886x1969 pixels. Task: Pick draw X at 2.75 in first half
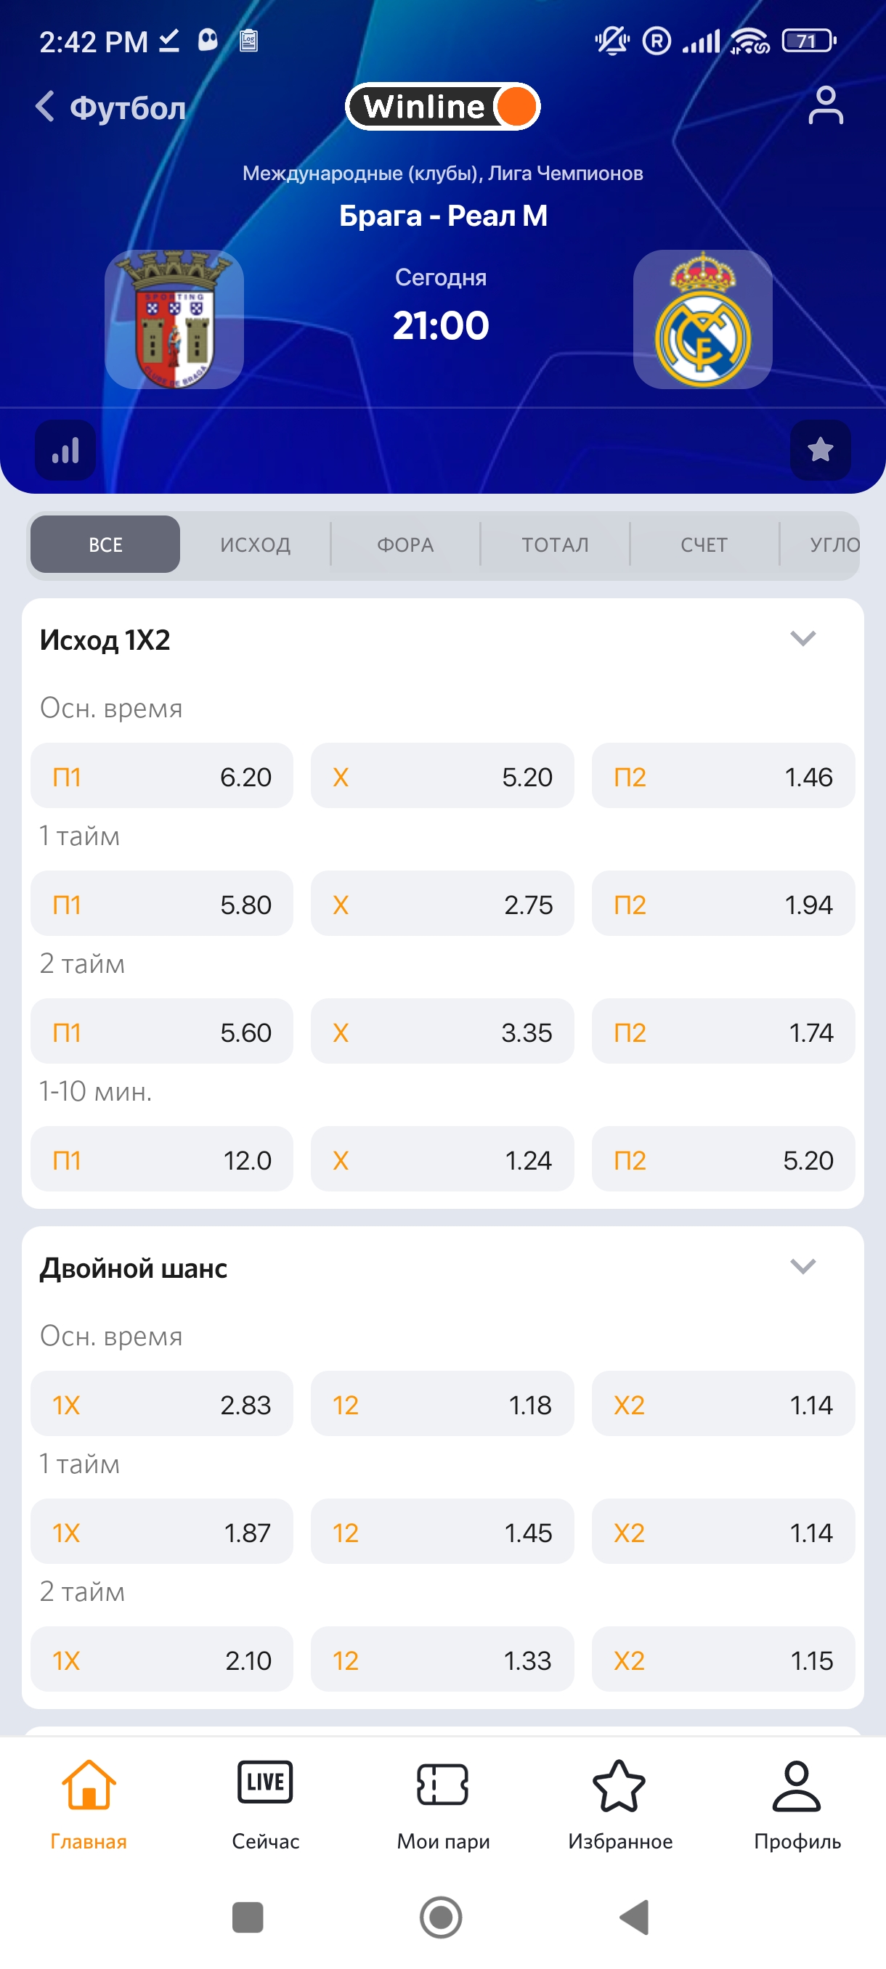point(442,903)
